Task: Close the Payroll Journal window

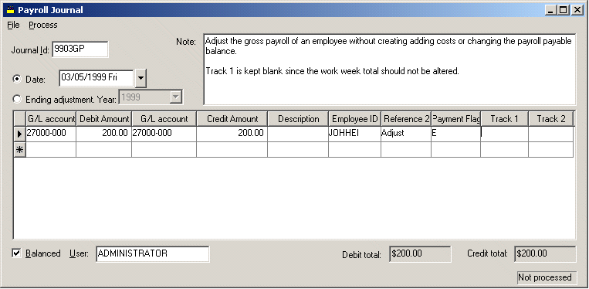Action: [x=577, y=10]
